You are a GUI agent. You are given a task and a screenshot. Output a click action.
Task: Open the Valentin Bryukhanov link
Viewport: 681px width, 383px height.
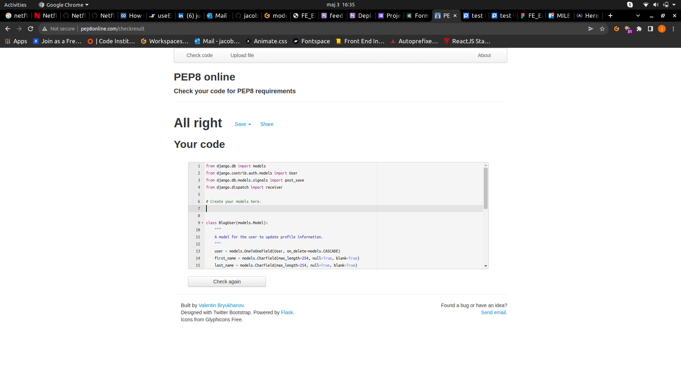[221, 305]
